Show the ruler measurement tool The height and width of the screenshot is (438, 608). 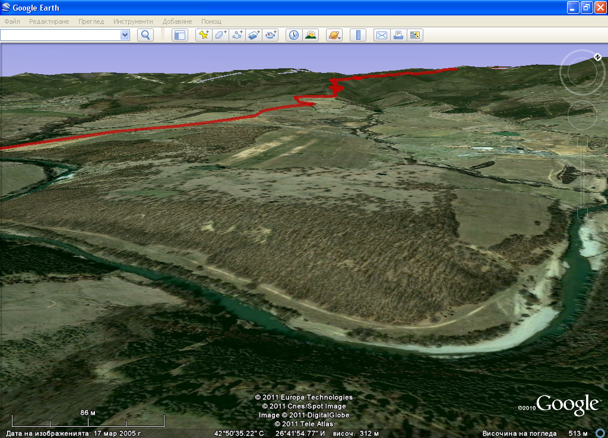coord(358,35)
